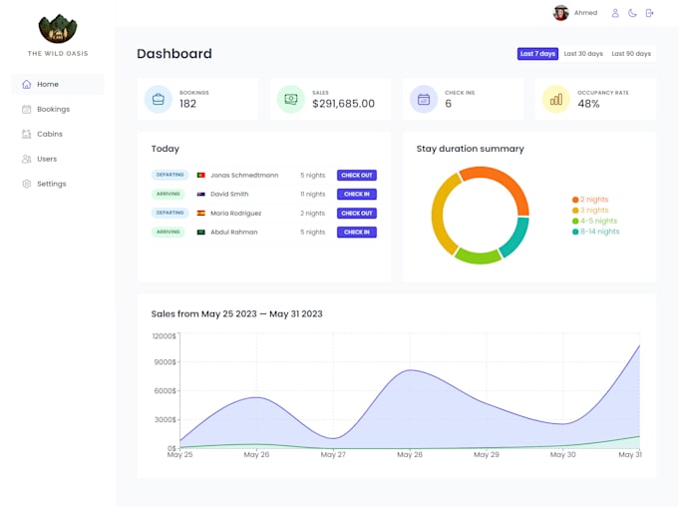Click Jonas Schmedtmann's country flag
Image resolution: width=678 pixels, height=531 pixels.
pos(201,176)
